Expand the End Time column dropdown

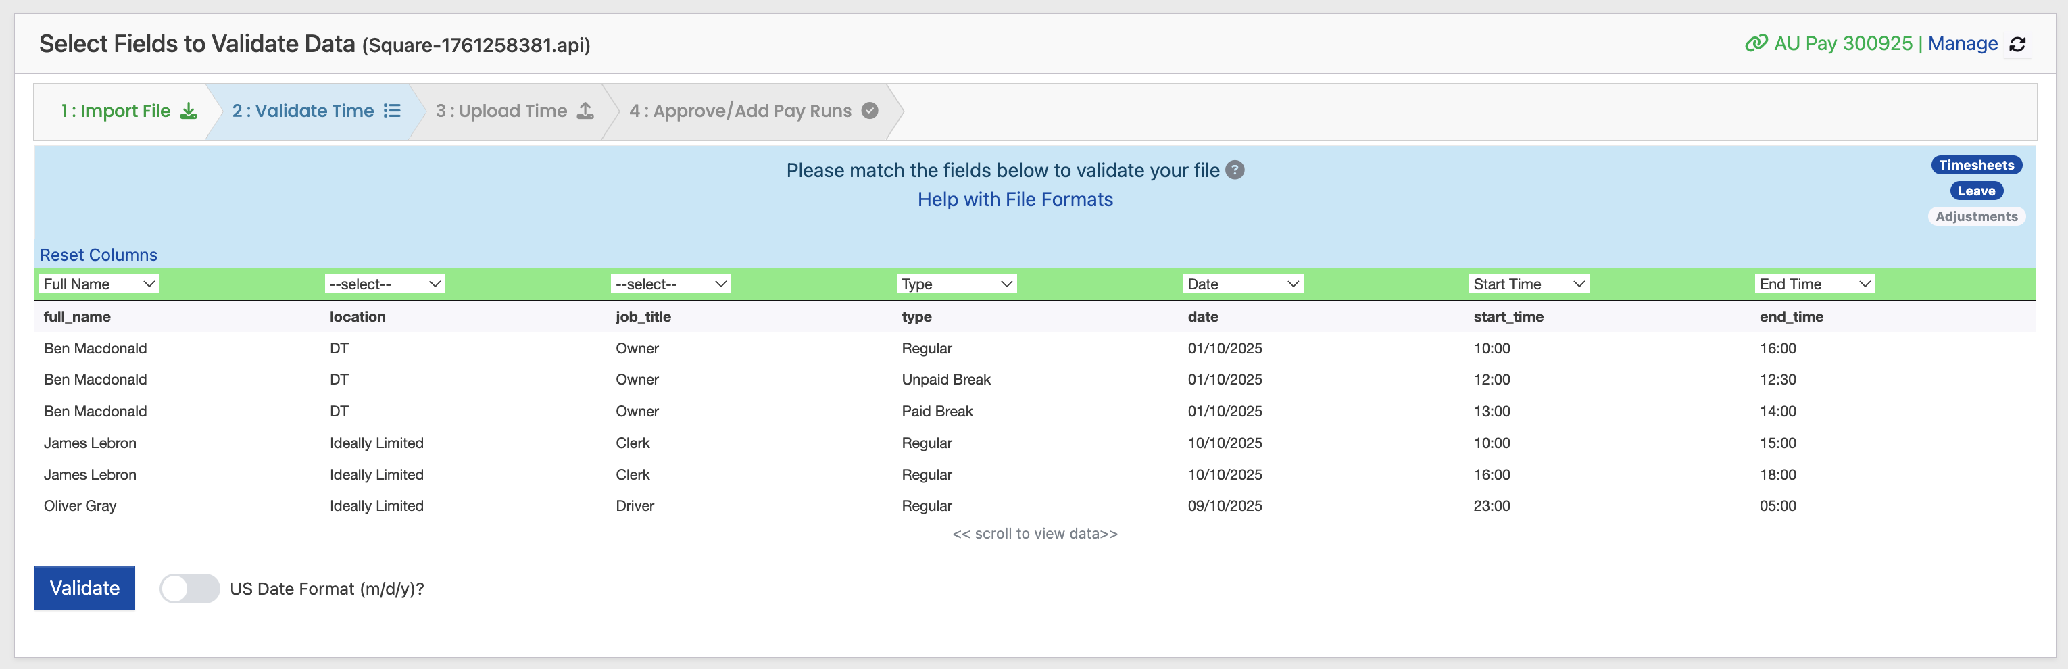tap(1815, 284)
